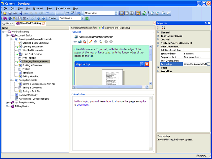
Task: Click the Cut scissors icon
Action: pyautogui.click(x=21, y=13)
